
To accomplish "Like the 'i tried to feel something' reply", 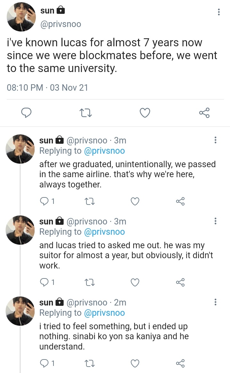I will (x=135, y=363).
